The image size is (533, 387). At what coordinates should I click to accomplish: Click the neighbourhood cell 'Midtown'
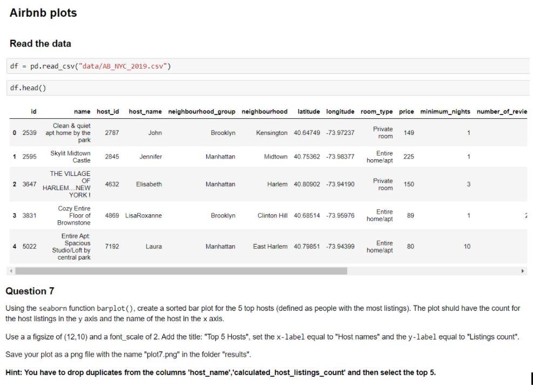tap(275, 157)
